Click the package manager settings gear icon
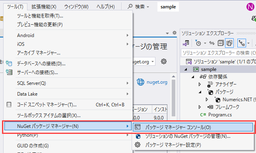 [x=138, y=145]
